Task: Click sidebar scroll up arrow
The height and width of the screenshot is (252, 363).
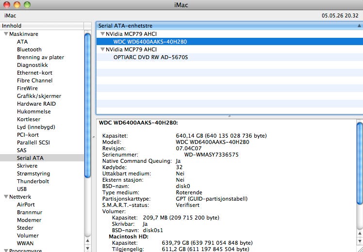Action: pyautogui.click(x=87, y=241)
